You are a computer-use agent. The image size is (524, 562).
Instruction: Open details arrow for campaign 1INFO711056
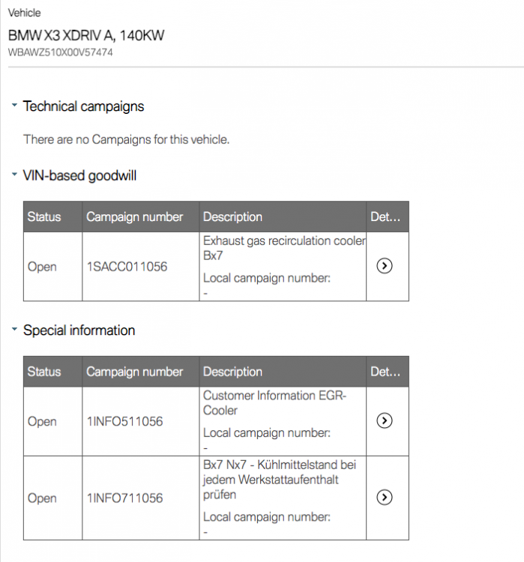385,498
